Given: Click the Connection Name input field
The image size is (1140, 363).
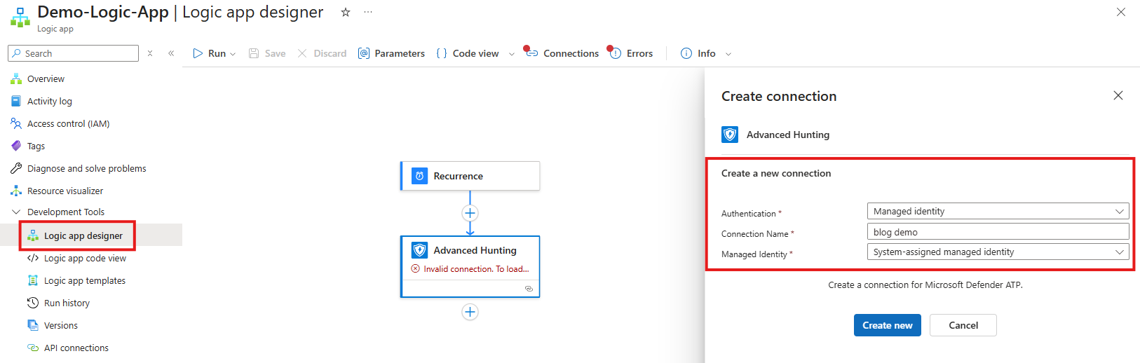Looking at the screenshot, I should pyautogui.click(x=997, y=232).
